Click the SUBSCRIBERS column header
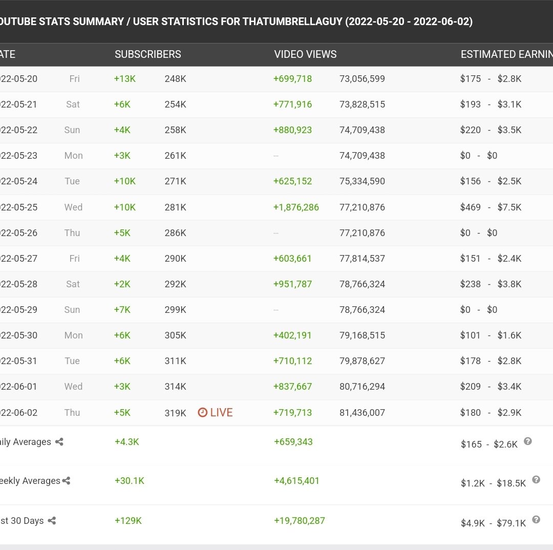The height and width of the screenshot is (550, 553). pyautogui.click(x=148, y=54)
